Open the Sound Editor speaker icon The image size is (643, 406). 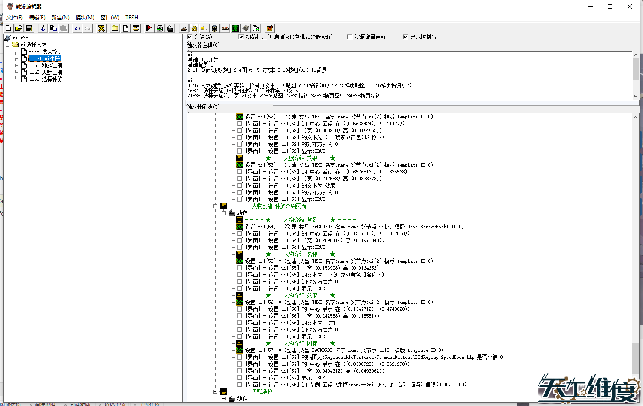[x=204, y=28]
